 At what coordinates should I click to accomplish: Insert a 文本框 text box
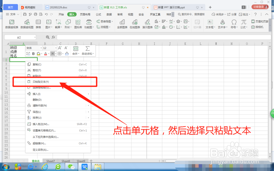click(x=210, y=24)
